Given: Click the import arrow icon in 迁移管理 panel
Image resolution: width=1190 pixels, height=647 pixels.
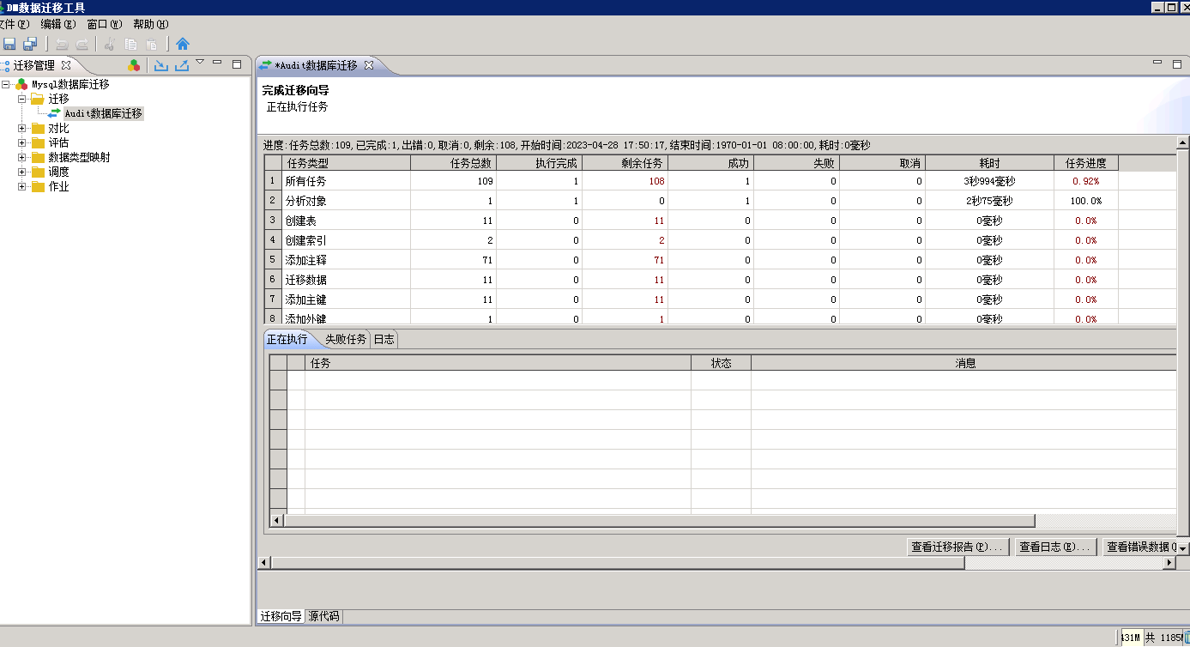Looking at the screenshot, I should coord(160,65).
